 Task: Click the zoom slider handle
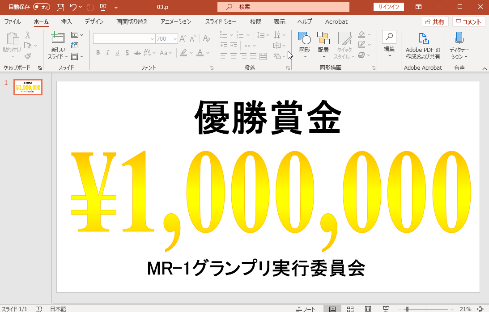[x=407, y=309]
